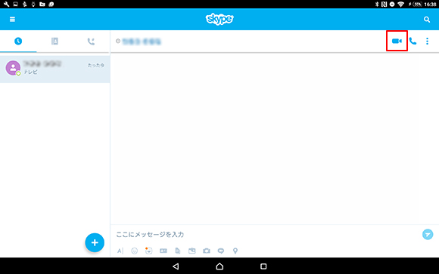Tap the Android recent apps square button
Screen dimensions: 439x274
(x=263, y=266)
